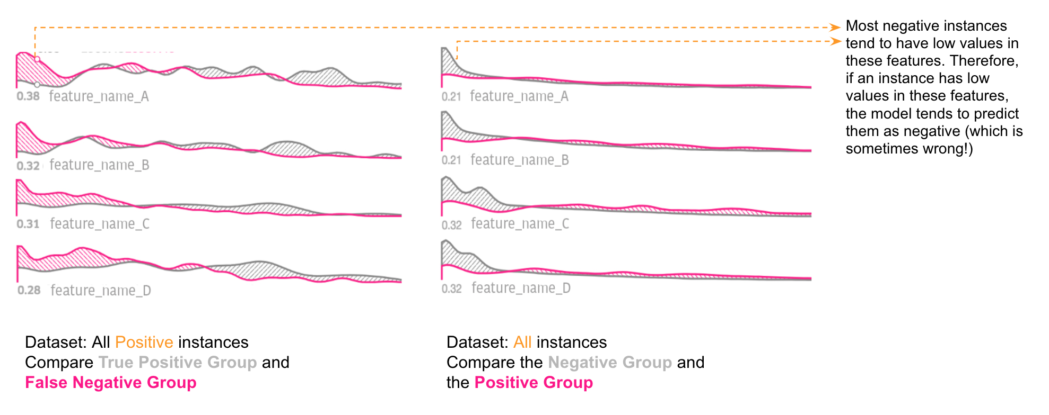This screenshot has height=415, width=1049.
Task: Select the pink circle marker on the density curve
Action: tap(38, 59)
